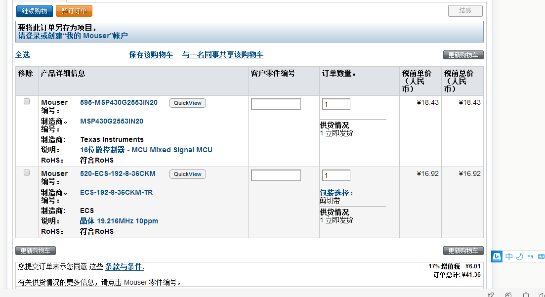Focus customer part number field for ECS crystal row
545x297 pixels.
(276, 175)
